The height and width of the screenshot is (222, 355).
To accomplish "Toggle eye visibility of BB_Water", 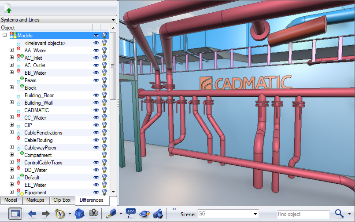I will pos(96,73).
